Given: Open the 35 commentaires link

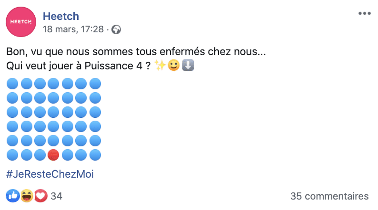Looking at the screenshot, I should click(x=329, y=196).
